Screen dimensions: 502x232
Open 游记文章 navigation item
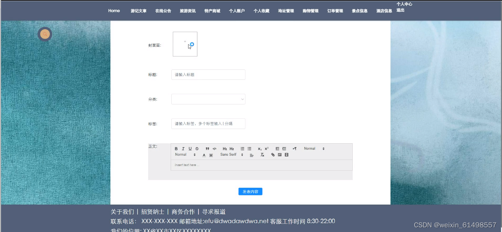(x=139, y=11)
